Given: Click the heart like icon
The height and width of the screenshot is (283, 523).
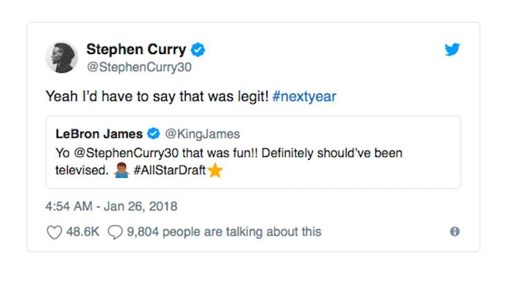Looking at the screenshot, I should click(x=55, y=232).
